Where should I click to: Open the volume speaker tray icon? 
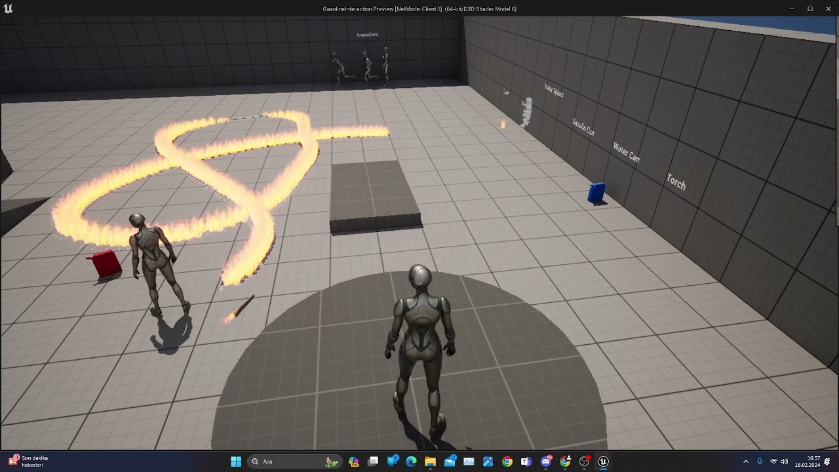(x=784, y=462)
